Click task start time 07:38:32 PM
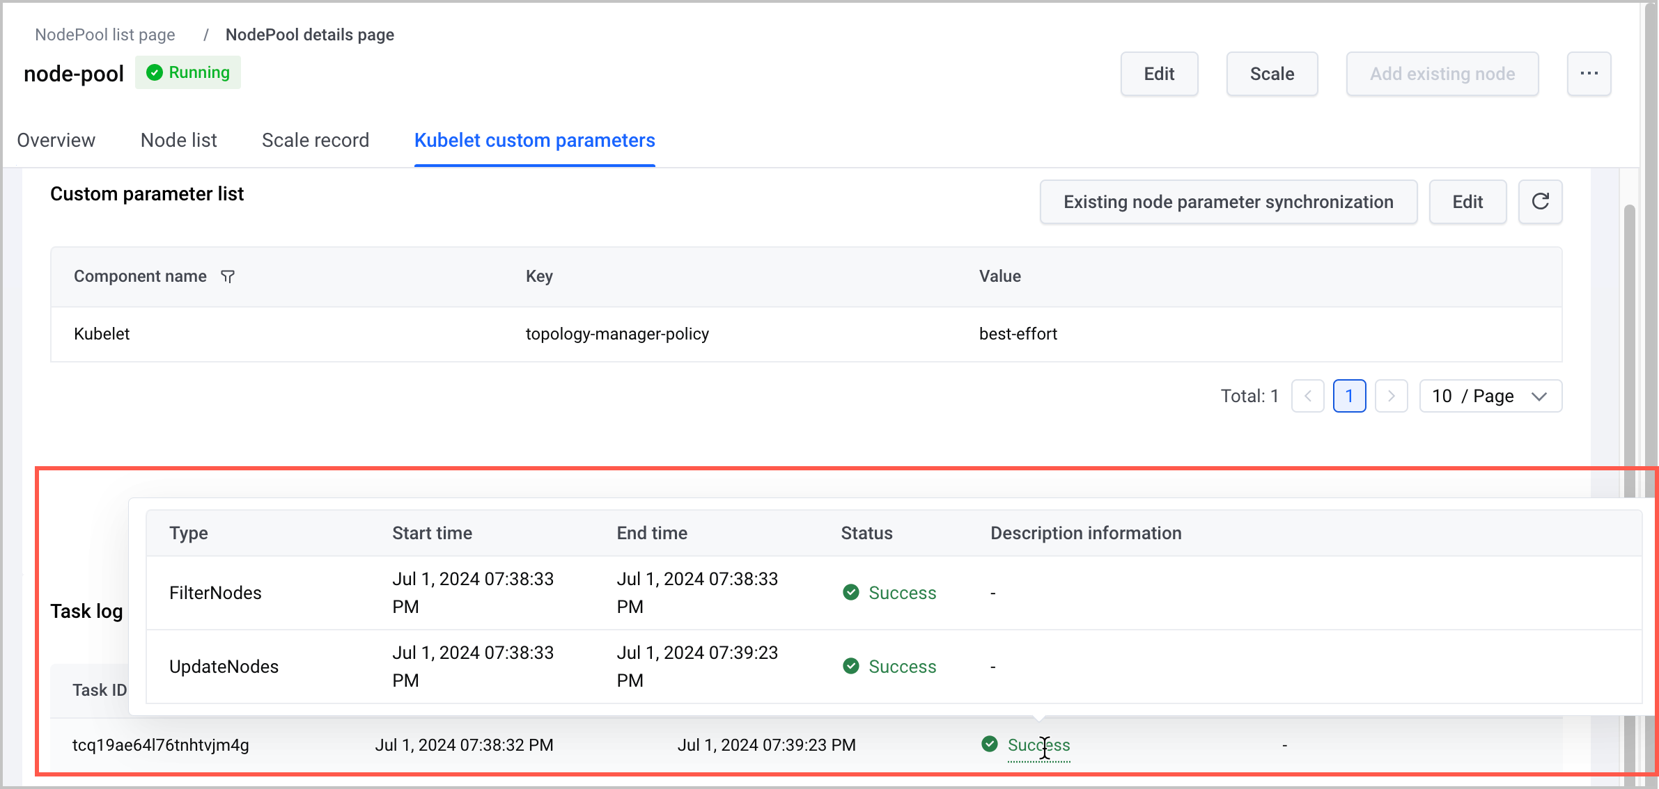Image resolution: width=1659 pixels, height=789 pixels. point(464,745)
